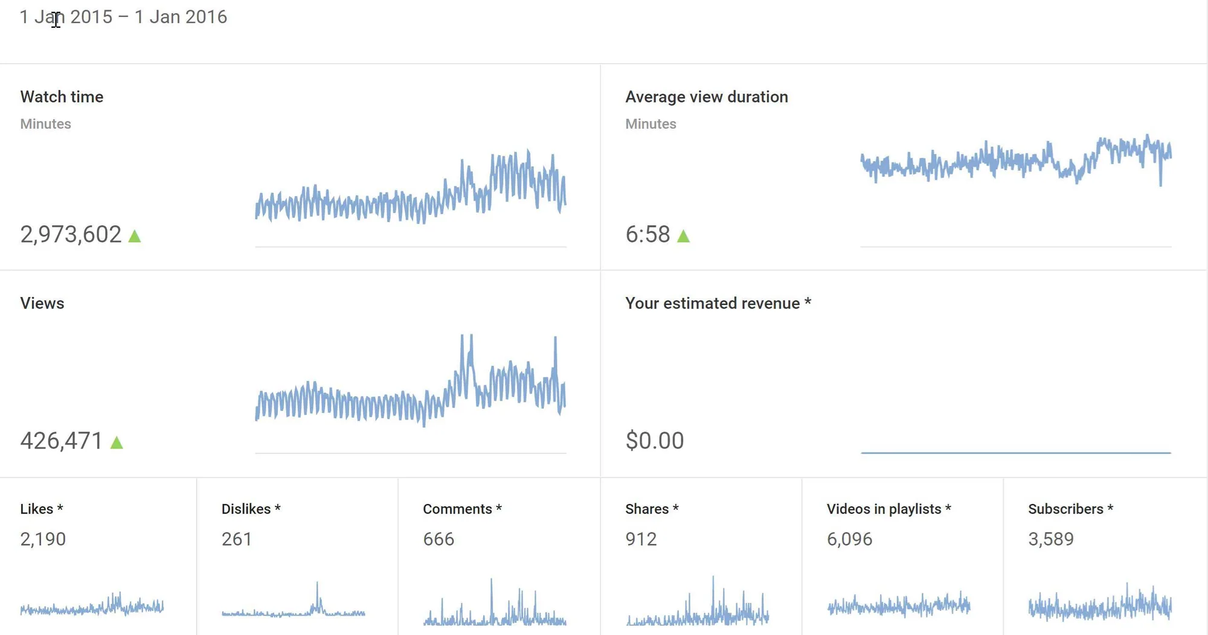Open the Average view duration report
The height and width of the screenshot is (635, 1208).
pos(707,97)
